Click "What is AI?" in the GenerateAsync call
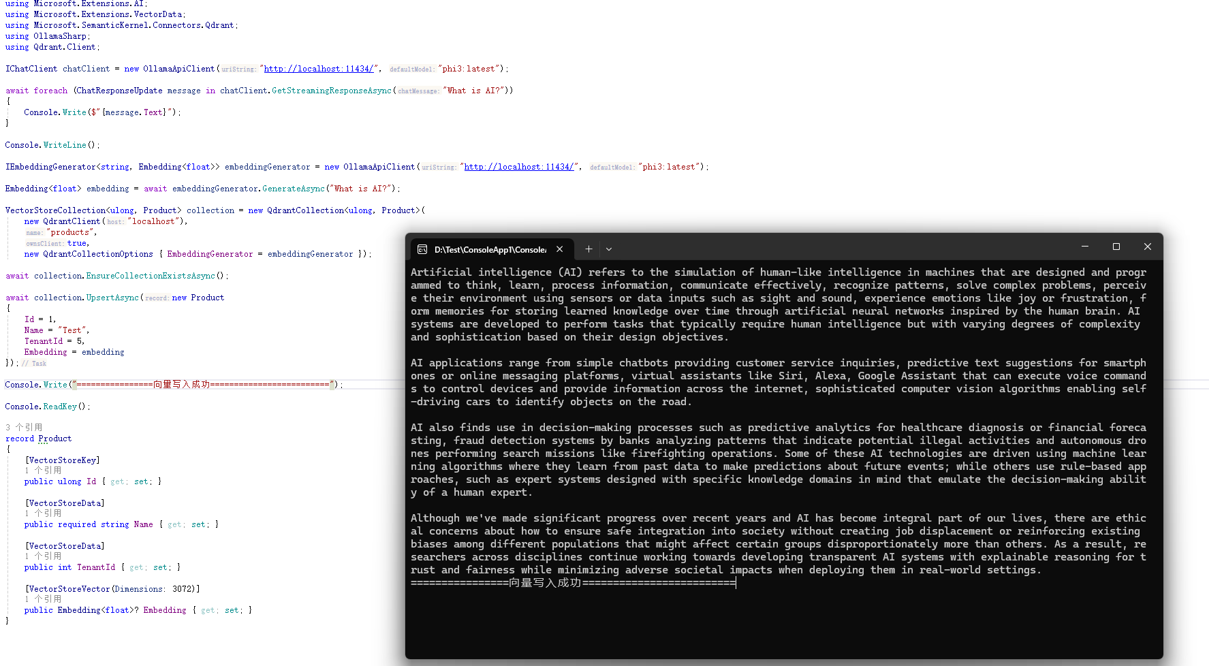This screenshot has height=666, width=1209. pyautogui.click(x=362, y=189)
